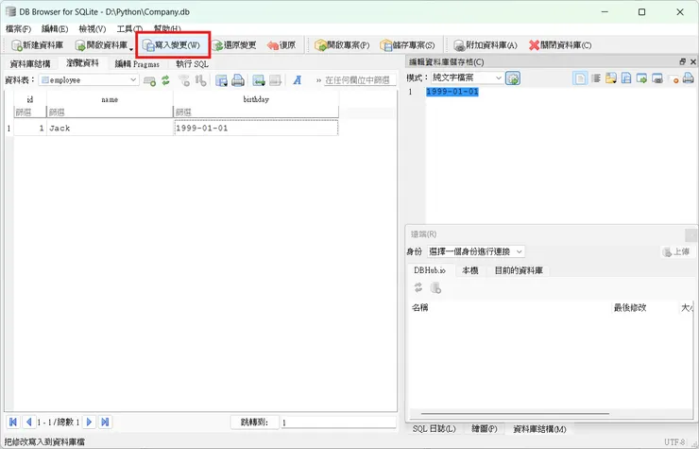Click the save table as displayed icon

[221, 80]
